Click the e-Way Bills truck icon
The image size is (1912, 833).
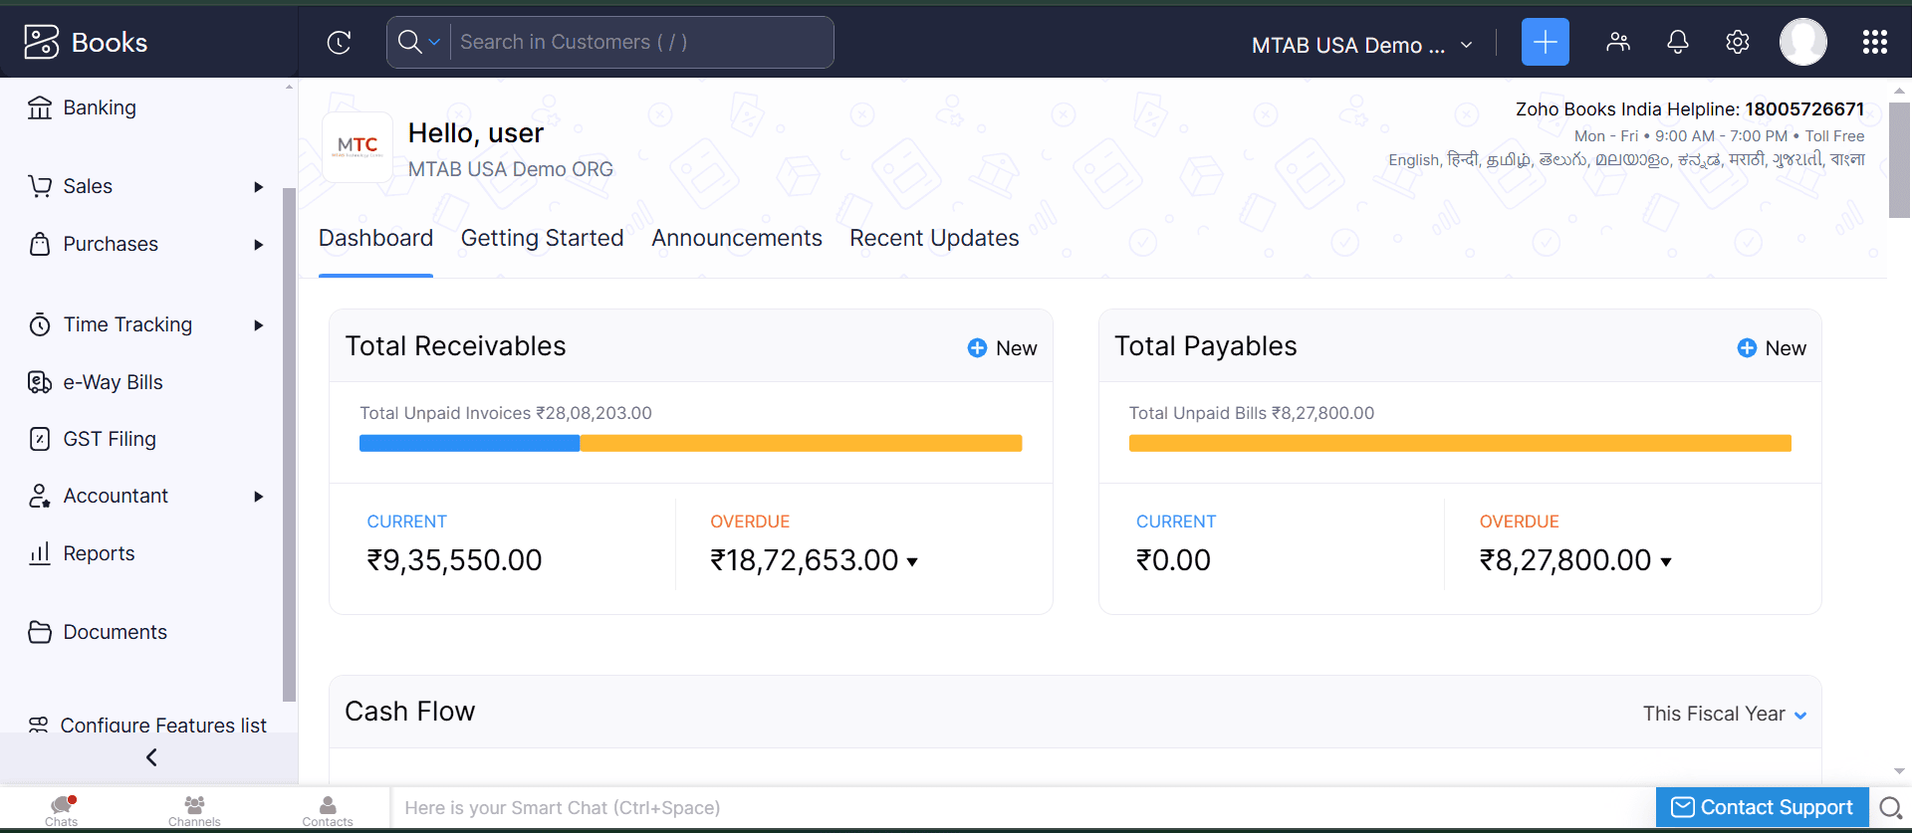tap(40, 382)
